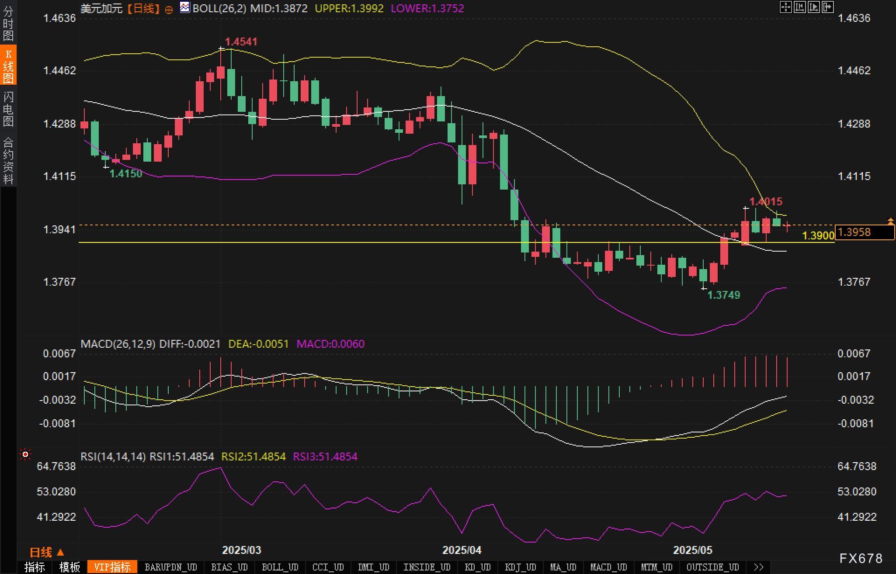Click the orange alert icon above 1.3958
This screenshot has height=574, width=896.
coord(890,221)
